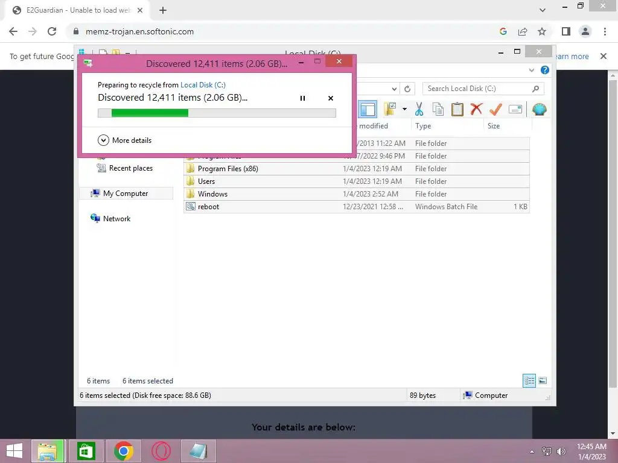Screen dimensions: 618x463
Task: Refresh the Local Disk (C:) folder view
Action: pos(407,89)
